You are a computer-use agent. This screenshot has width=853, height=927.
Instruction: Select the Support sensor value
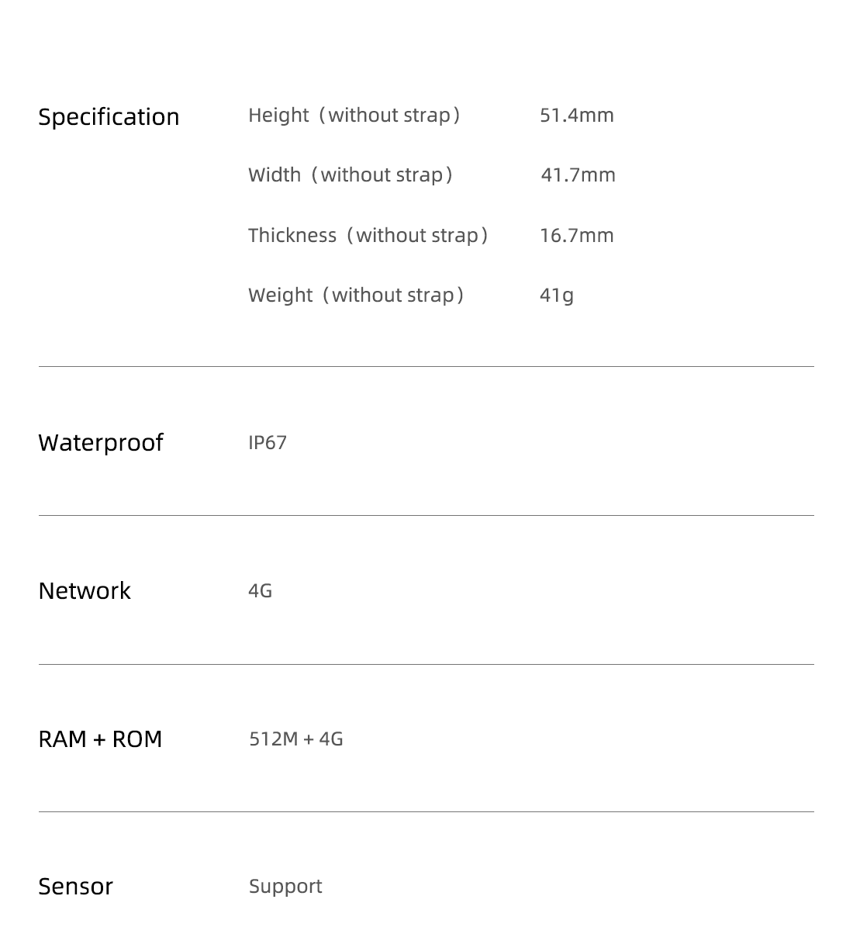[285, 887]
